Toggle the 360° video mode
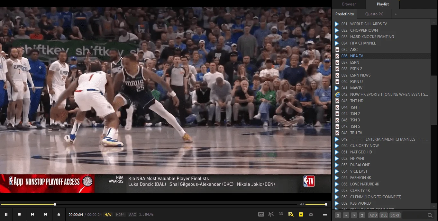This screenshot has width=438, height=221. [x=271, y=214]
